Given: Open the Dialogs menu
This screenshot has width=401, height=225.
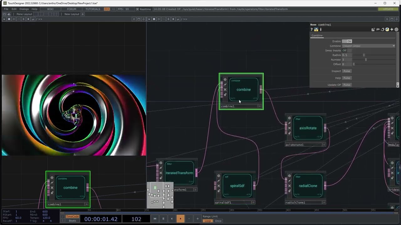Looking at the screenshot, I should click(24, 9).
